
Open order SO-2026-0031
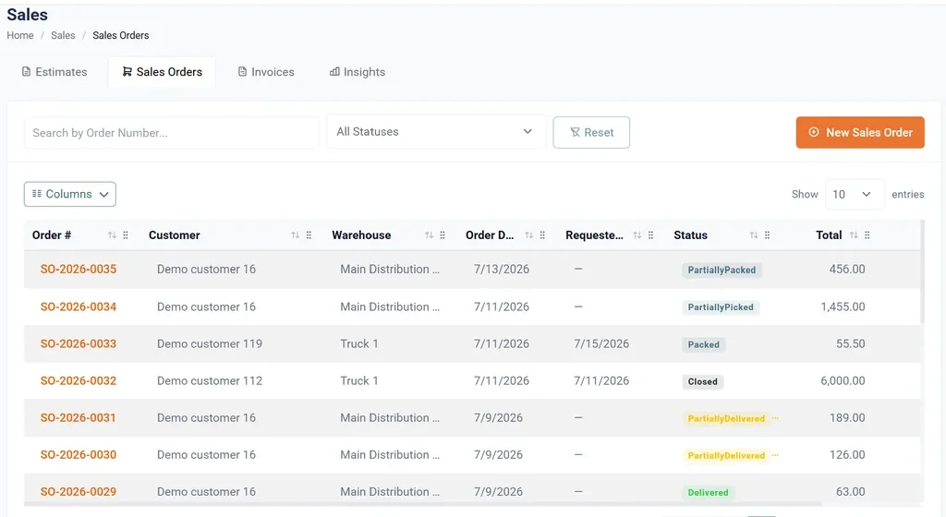(78, 417)
